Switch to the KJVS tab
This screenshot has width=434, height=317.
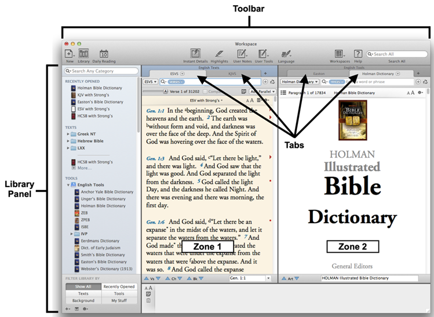232,74
